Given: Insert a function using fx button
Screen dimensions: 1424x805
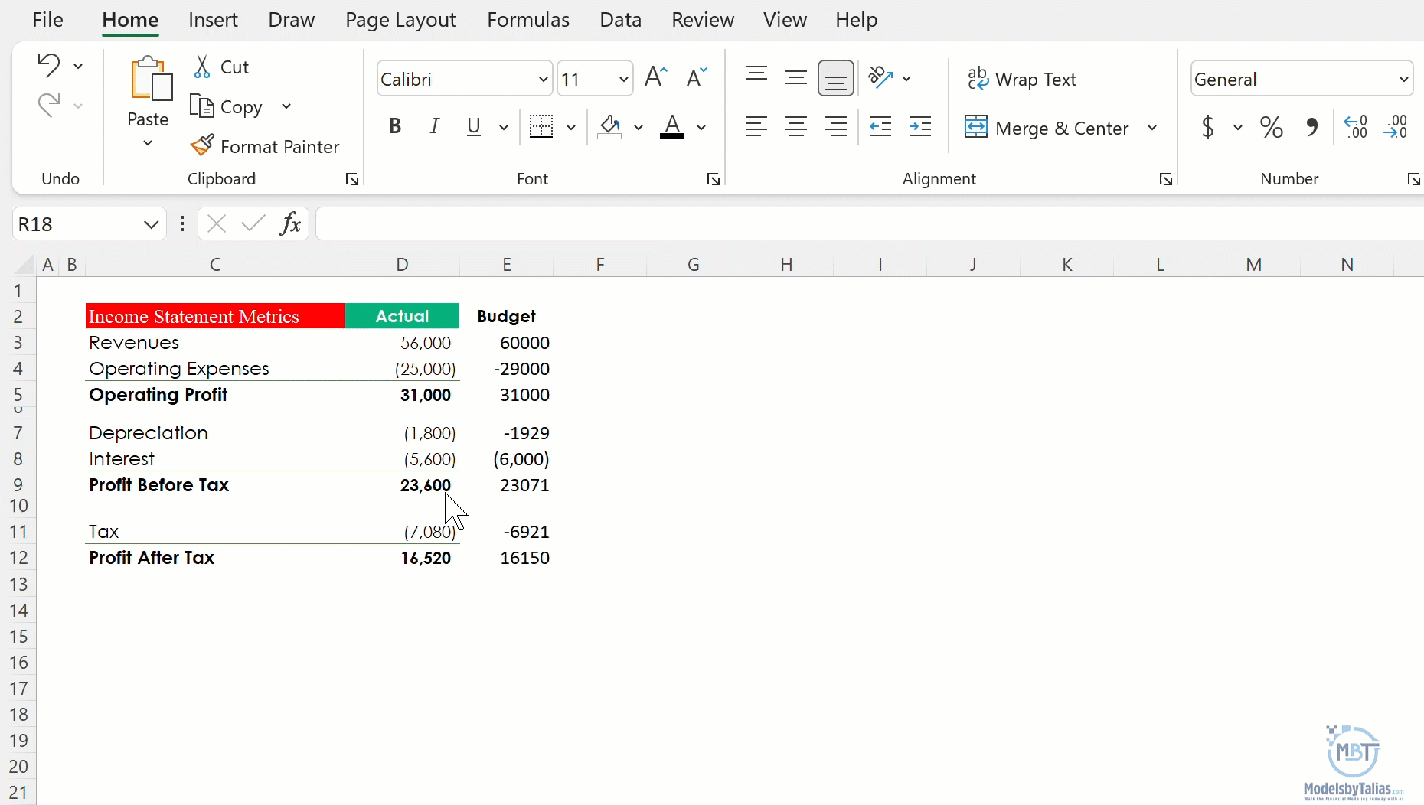Looking at the screenshot, I should coord(291,223).
